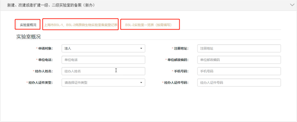Click the 注册地址 field label
This screenshot has height=122, width=297.
pos(181,48)
